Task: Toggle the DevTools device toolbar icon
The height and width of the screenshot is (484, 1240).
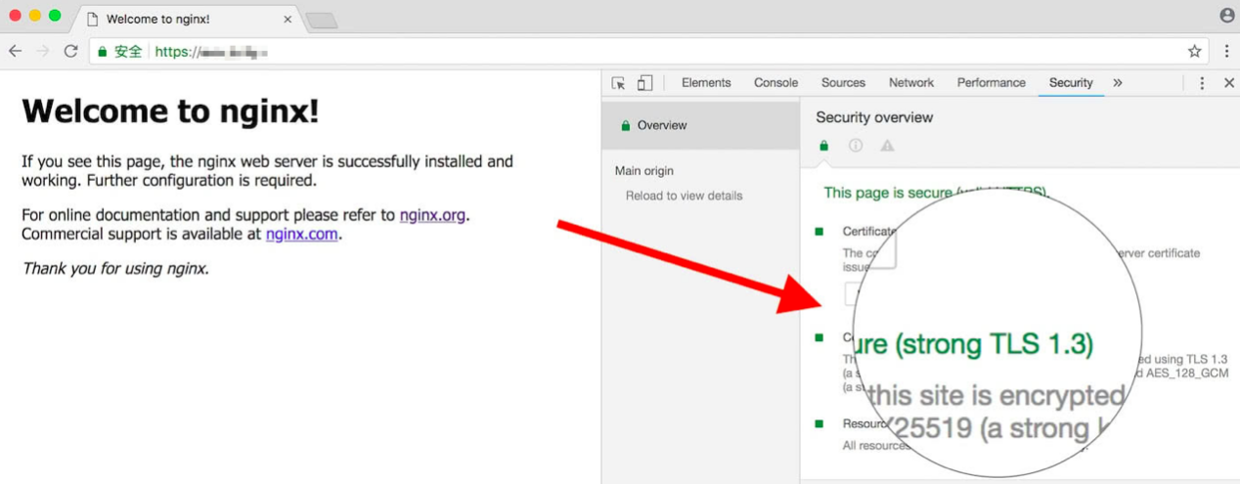Action: click(x=644, y=83)
